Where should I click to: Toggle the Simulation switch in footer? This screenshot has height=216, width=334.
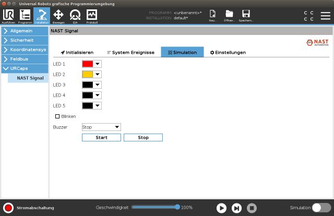point(321,208)
